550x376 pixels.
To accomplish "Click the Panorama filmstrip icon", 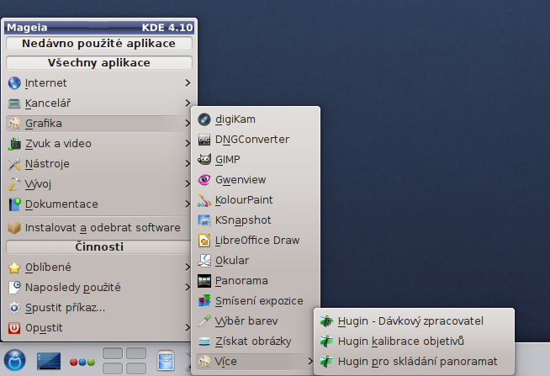I will coord(204,281).
